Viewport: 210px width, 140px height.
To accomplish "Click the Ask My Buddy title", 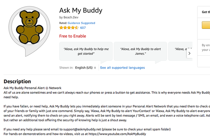I will pos(81,10).
